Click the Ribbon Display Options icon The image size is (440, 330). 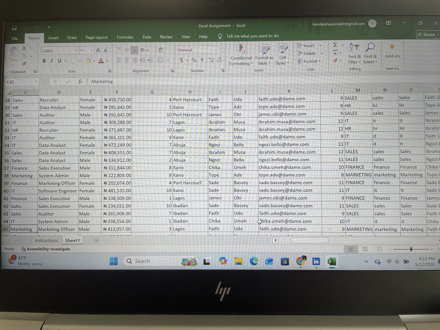tap(388, 23)
